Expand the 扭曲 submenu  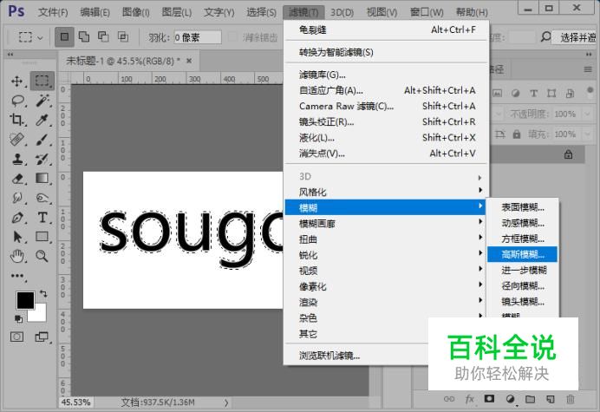point(387,239)
